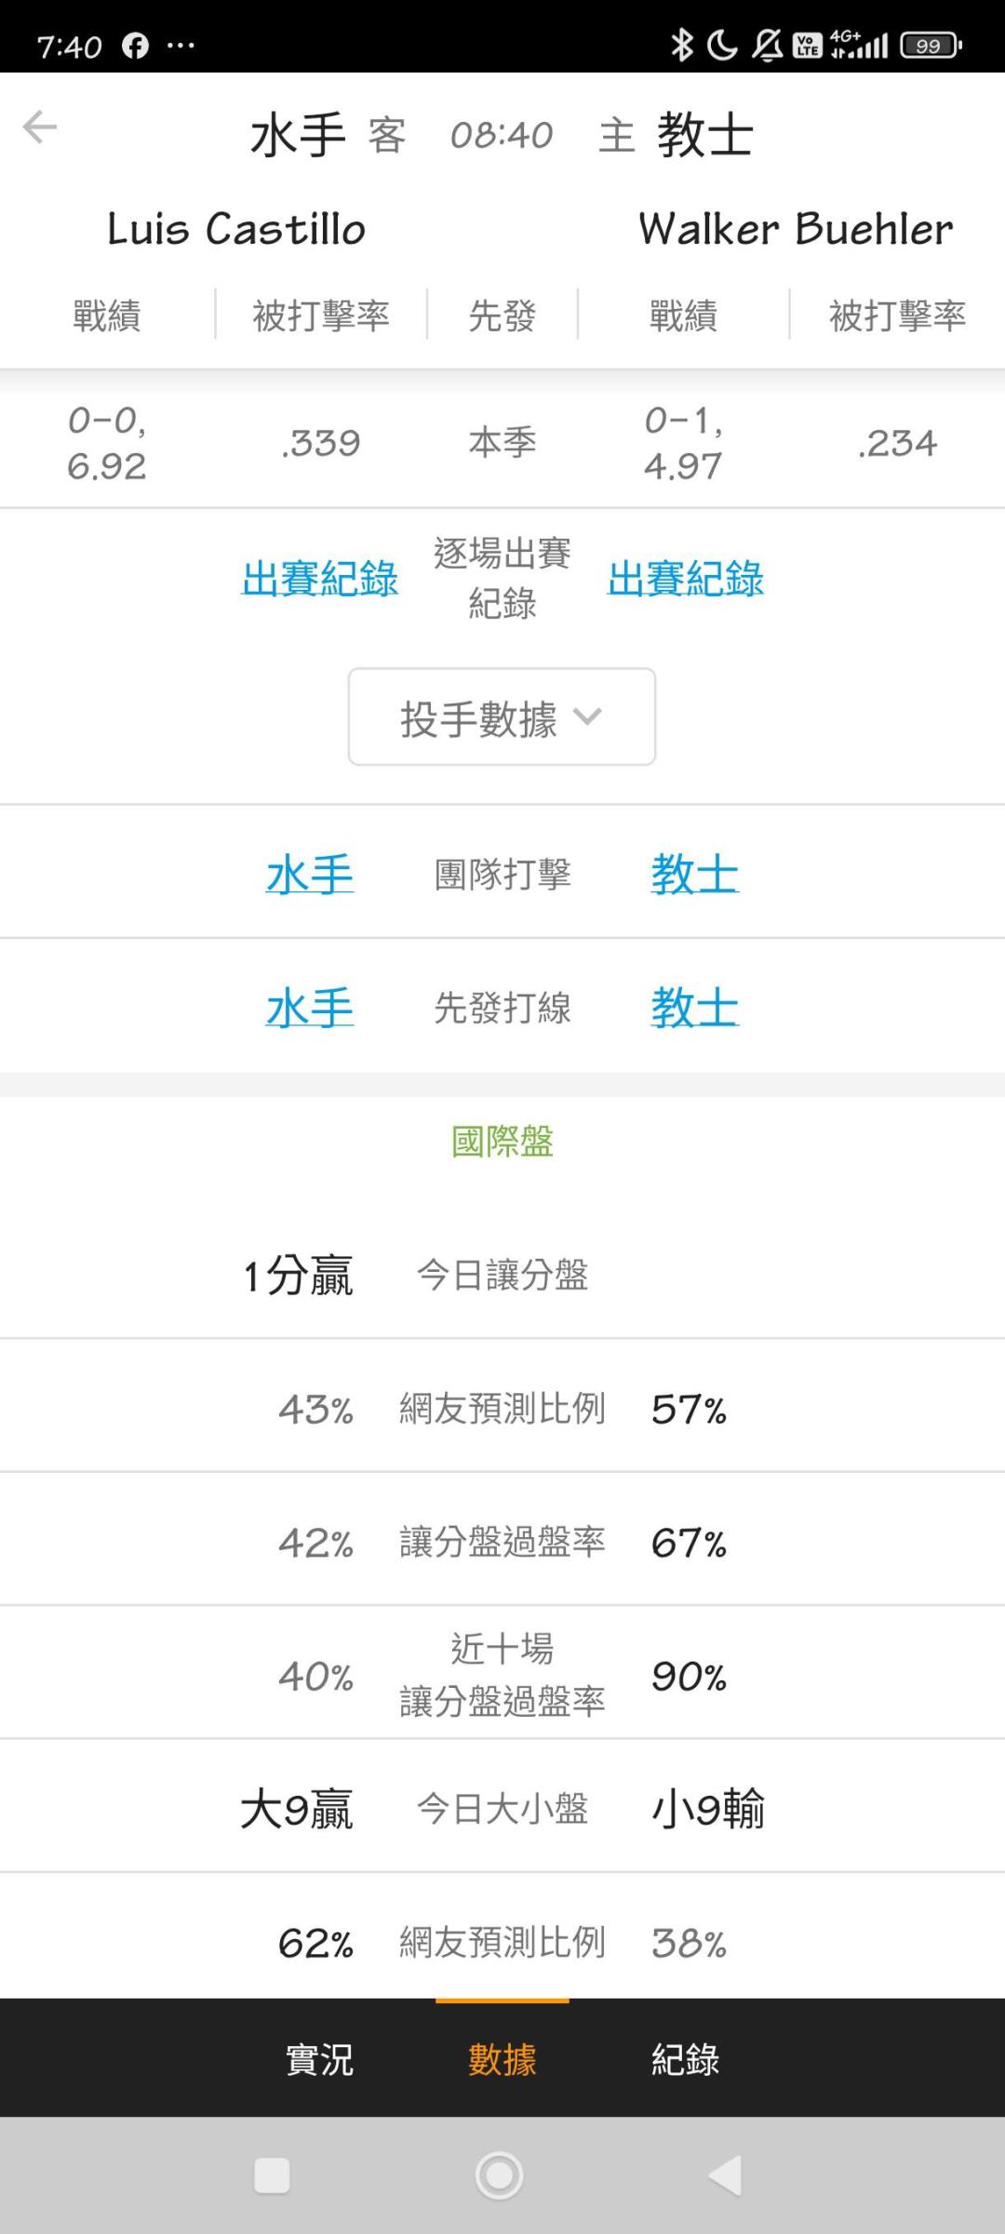
Task: Tap the do-not-disturb moon icon
Action: (722, 45)
